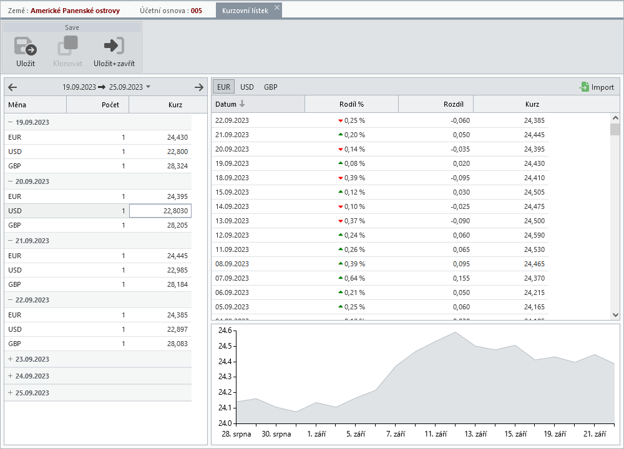The width and height of the screenshot is (624, 449).
Task: Select the 22.09.2023 history row date
Action: pos(232,120)
